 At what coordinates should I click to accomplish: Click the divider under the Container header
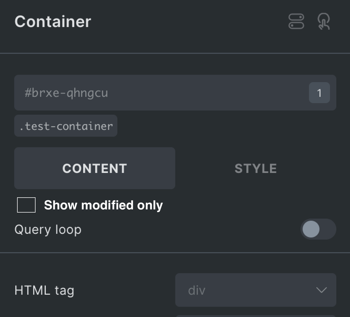[175, 53]
